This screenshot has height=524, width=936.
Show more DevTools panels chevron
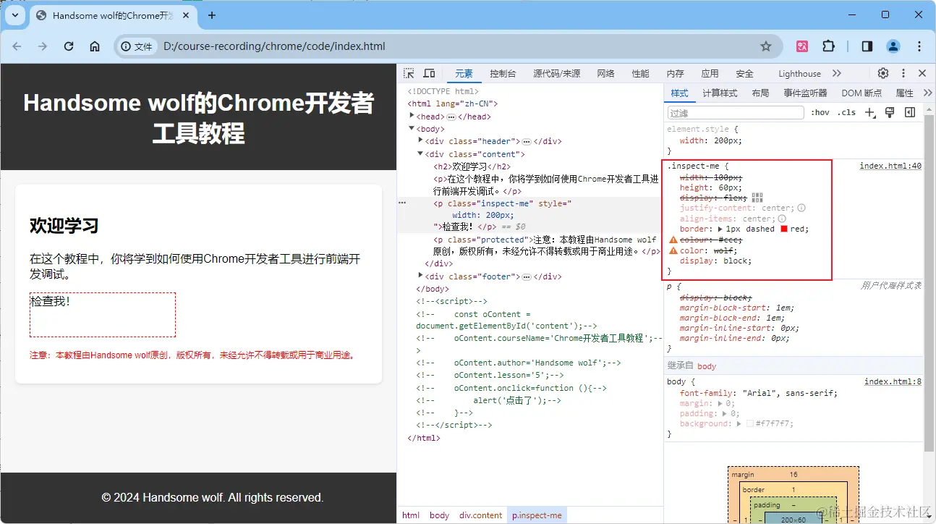pyautogui.click(x=837, y=73)
